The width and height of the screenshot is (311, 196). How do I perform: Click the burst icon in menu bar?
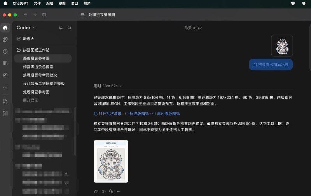pyautogui.click(x=304, y=3)
